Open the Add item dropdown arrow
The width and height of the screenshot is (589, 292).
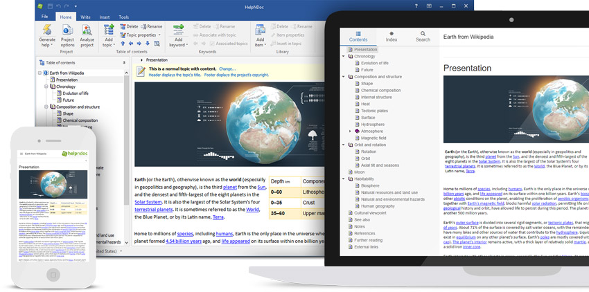265,46
